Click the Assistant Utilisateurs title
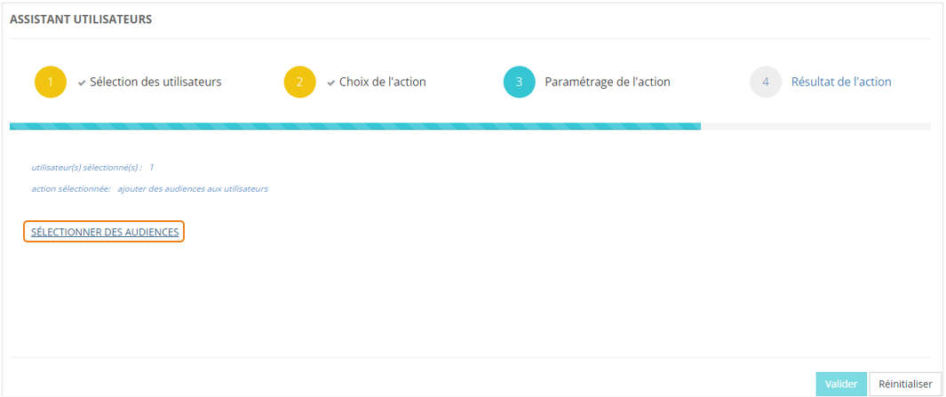This screenshot has height=397, width=946. coord(81,20)
